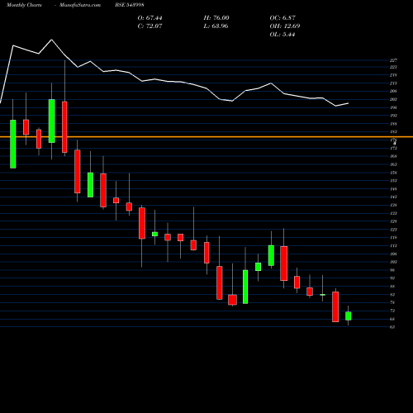The width and height of the screenshot is (413, 413).
Task: Click the '78' price axis label
Action: point(392,302)
